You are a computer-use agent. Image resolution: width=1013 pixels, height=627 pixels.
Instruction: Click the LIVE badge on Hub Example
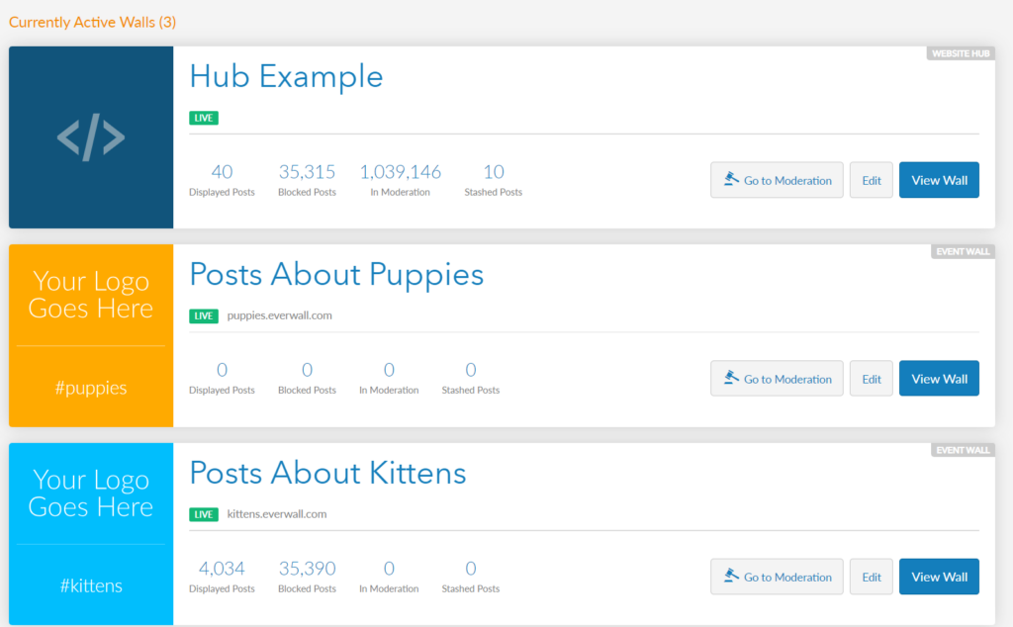[x=203, y=117]
